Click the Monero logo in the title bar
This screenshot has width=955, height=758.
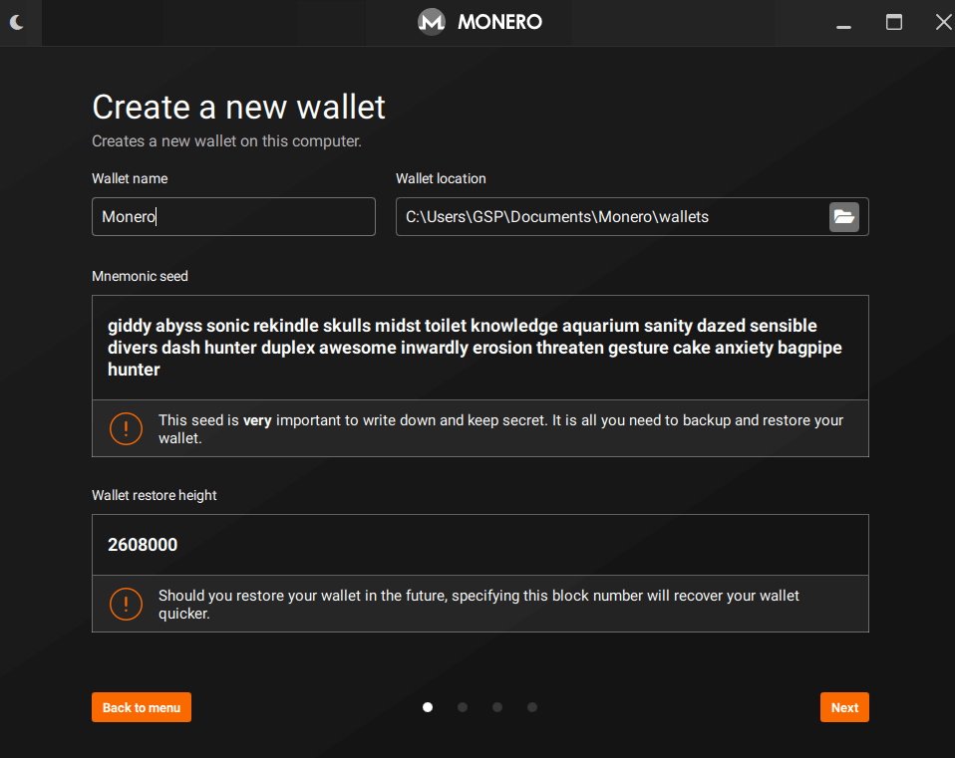[x=431, y=21]
